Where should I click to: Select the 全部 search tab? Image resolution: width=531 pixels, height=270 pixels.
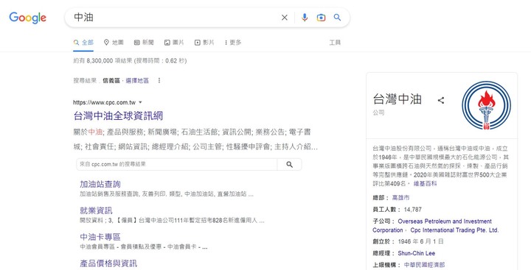click(83, 43)
